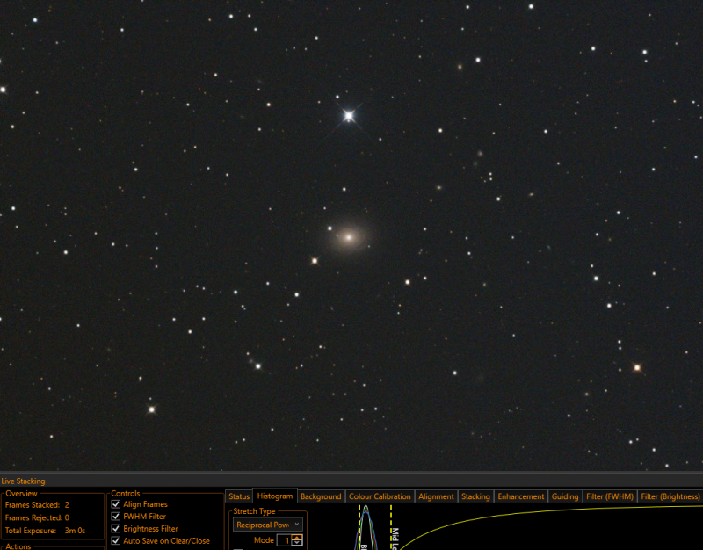The image size is (703, 550).
Task: Open the Stretch Type dropdown
Action: pyautogui.click(x=268, y=525)
